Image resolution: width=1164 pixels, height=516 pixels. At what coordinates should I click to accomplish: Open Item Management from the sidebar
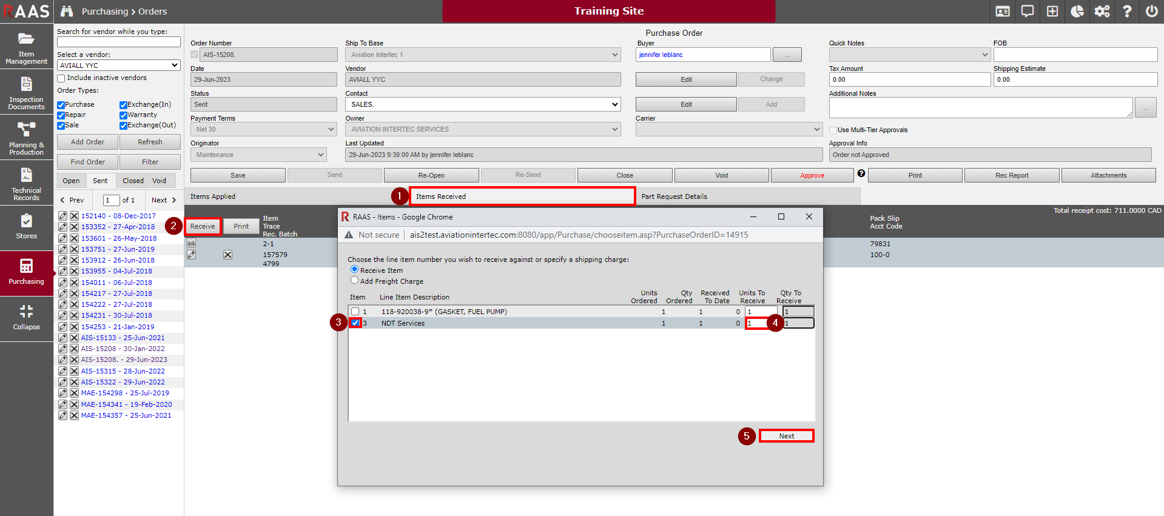(26, 47)
